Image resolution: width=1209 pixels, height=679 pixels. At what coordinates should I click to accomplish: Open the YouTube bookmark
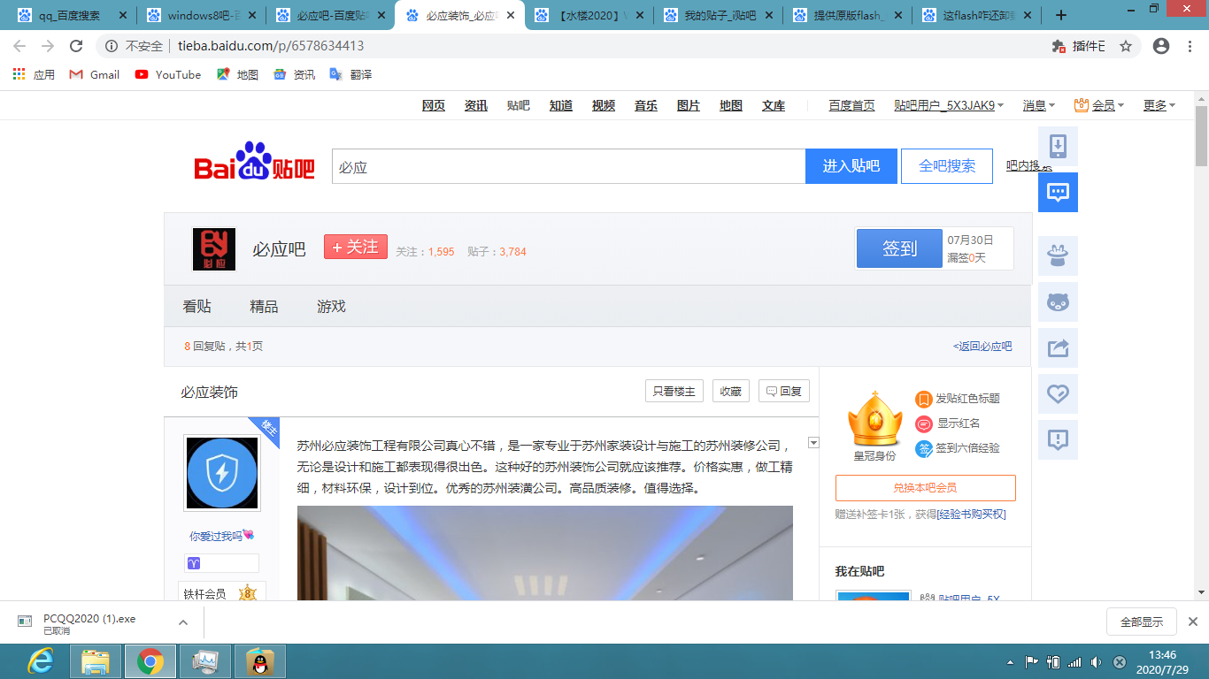click(x=168, y=74)
